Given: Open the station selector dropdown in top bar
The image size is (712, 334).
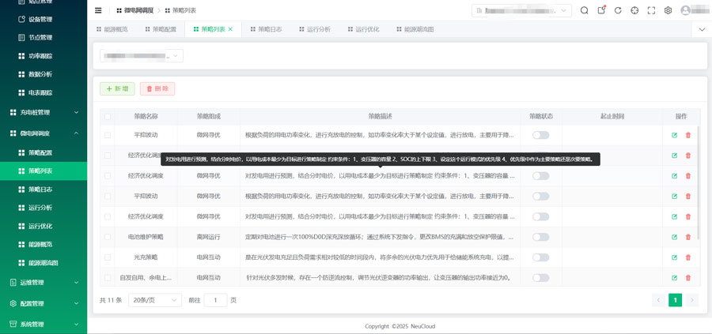Looking at the screenshot, I should [522, 10].
